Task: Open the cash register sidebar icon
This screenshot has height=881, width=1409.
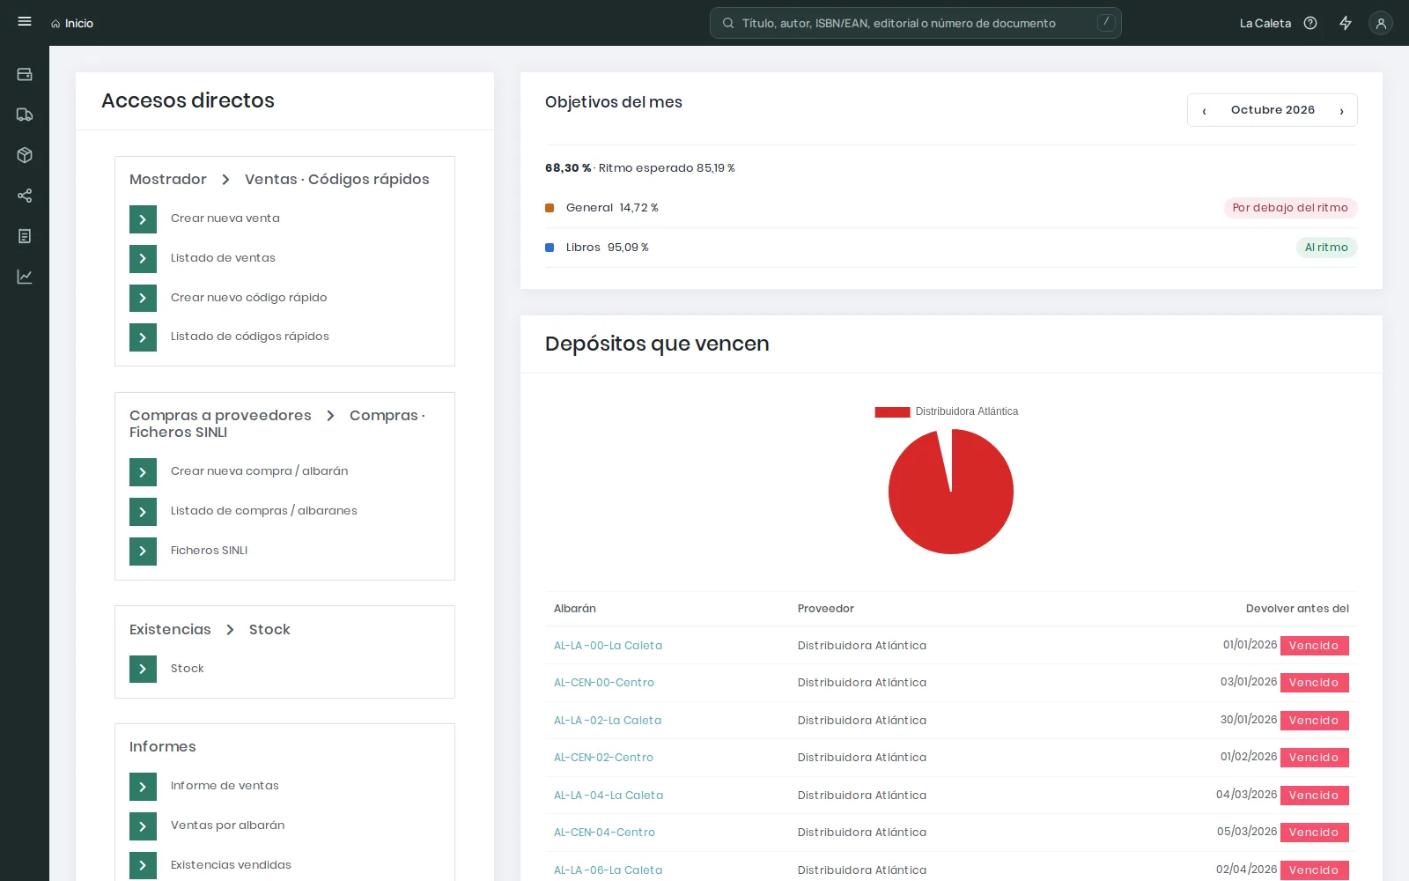Action: pos(25,74)
